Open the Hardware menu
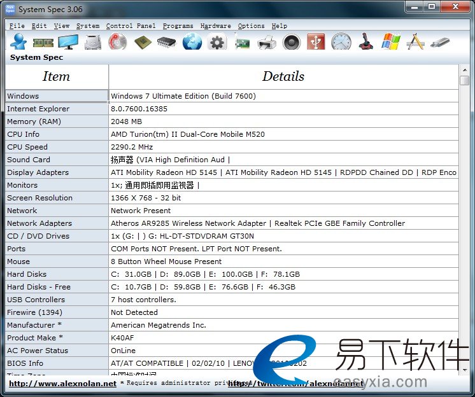Image resolution: width=475 pixels, height=397 pixels. pyautogui.click(x=216, y=26)
